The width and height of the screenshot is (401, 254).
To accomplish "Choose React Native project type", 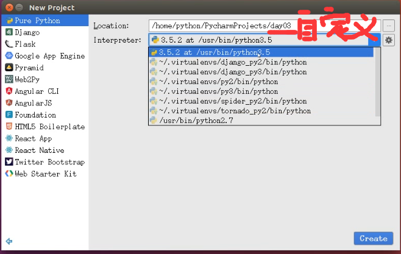I will (44, 150).
